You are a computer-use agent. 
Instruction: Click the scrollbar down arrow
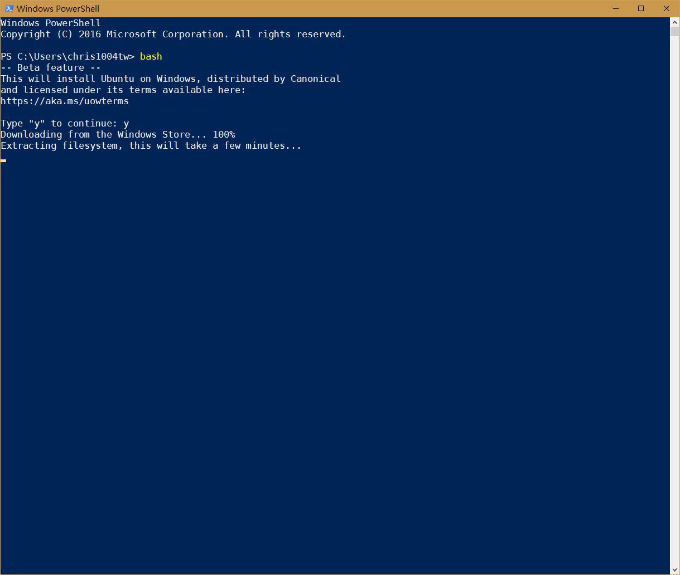(x=674, y=569)
